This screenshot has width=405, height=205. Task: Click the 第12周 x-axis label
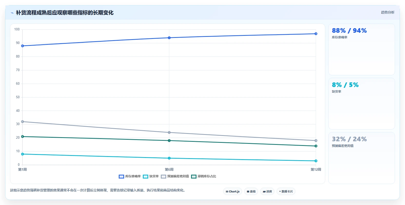[x=316, y=169]
